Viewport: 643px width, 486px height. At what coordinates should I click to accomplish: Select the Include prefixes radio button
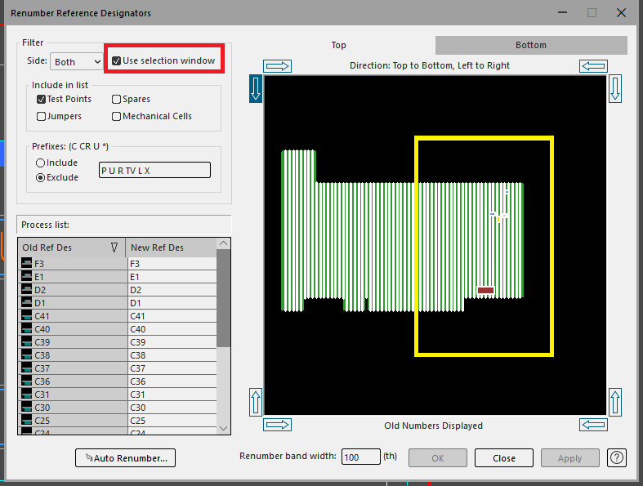pos(40,163)
